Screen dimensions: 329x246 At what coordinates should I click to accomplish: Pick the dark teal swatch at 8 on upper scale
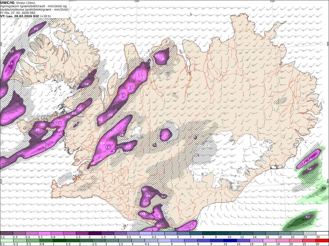coord(209,233)
